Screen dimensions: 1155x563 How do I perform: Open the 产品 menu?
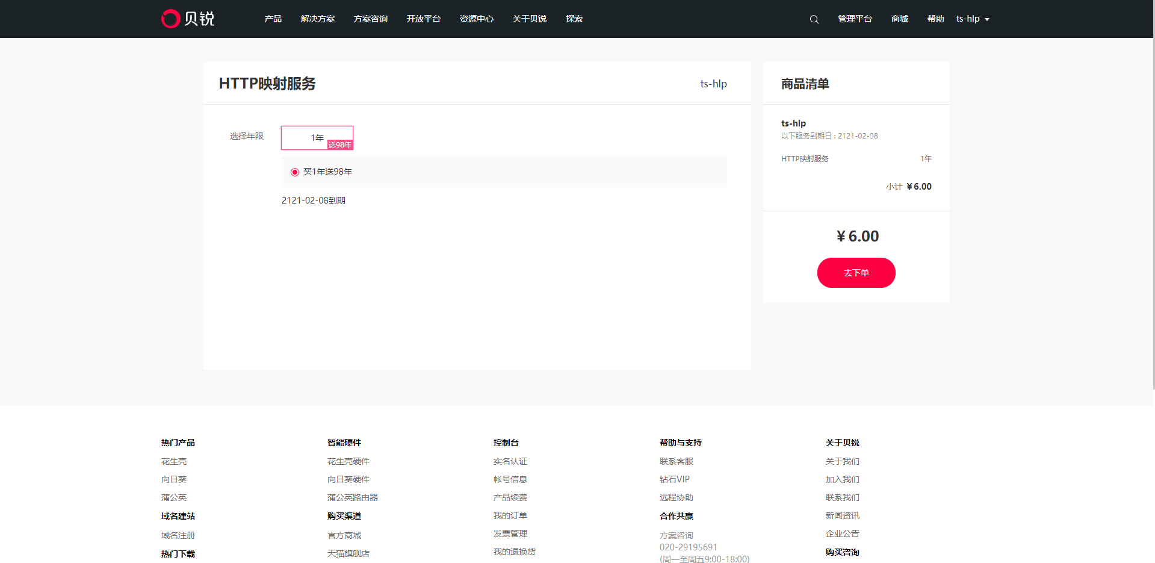(x=273, y=19)
